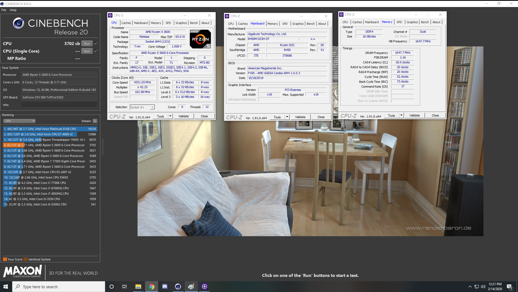
Task: Open Task View on the taskbar
Action: click(125, 287)
